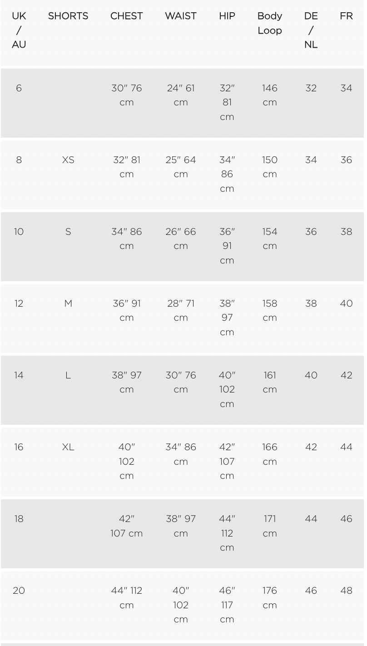Select the XL shorts size cell
The height and width of the screenshot is (646, 367).
pos(68,447)
